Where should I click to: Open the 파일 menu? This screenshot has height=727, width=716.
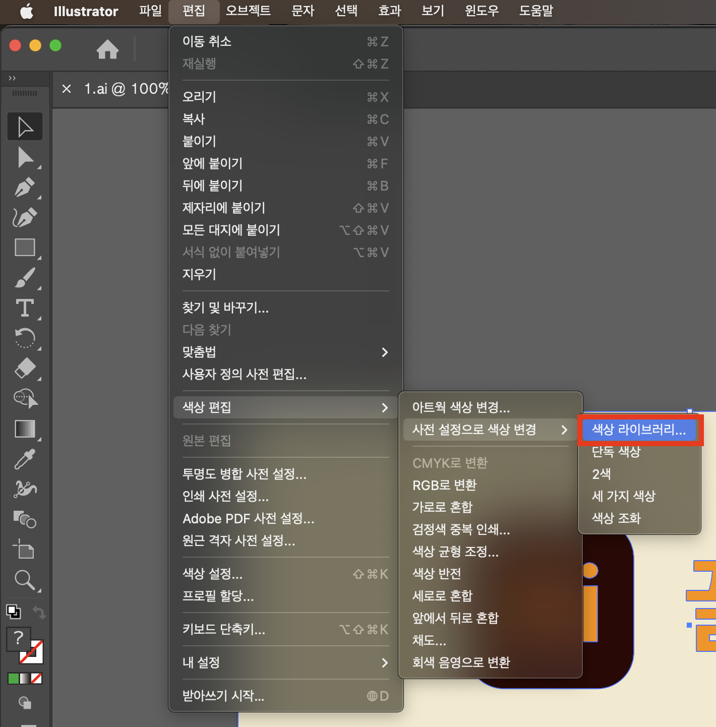pos(150,11)
